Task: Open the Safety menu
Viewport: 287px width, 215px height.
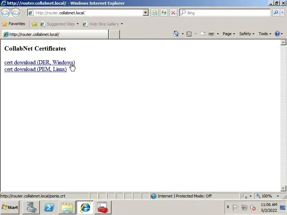Action: pos(247,34)
